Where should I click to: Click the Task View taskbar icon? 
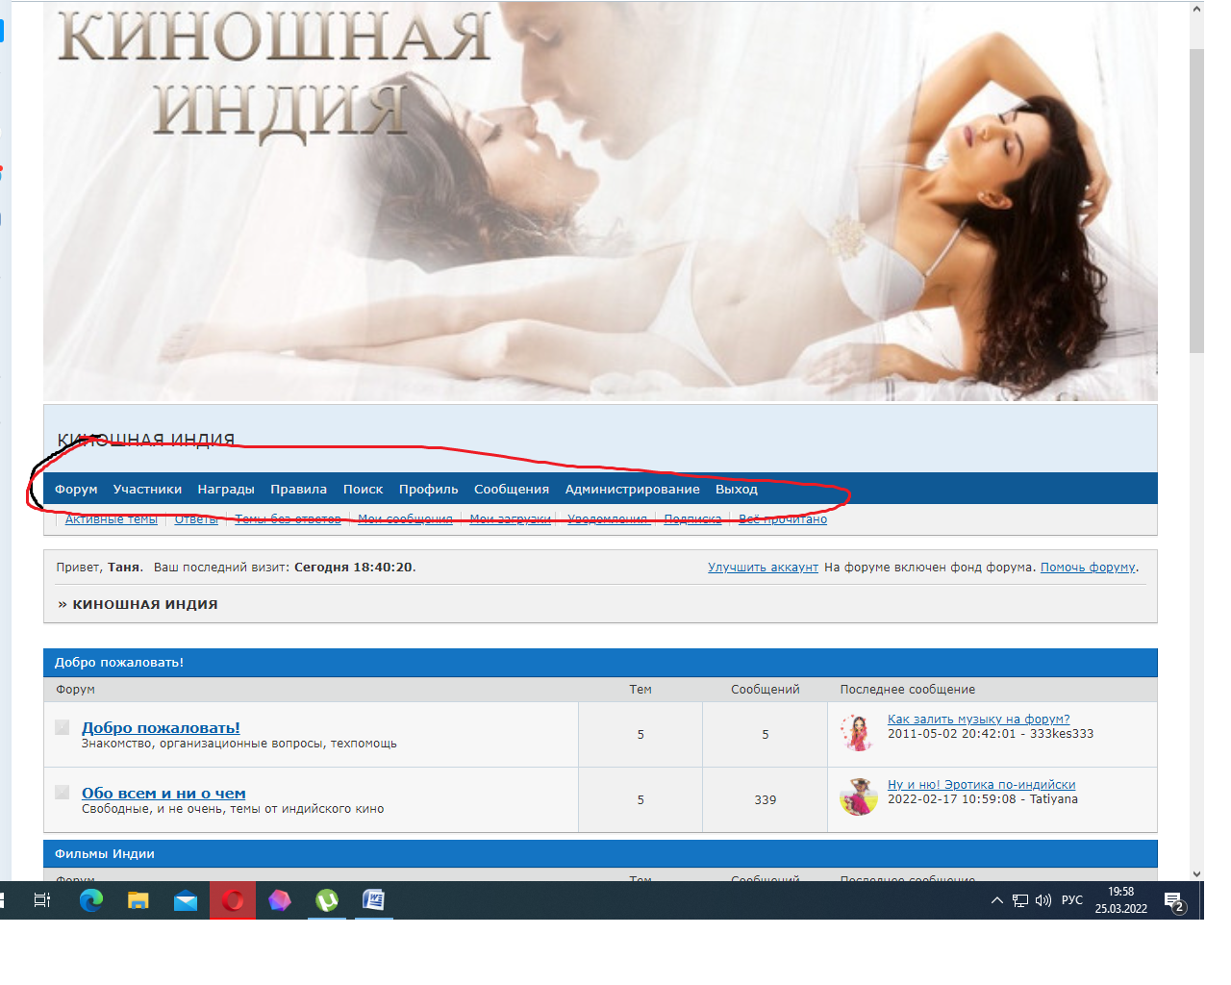pos(42,900)
